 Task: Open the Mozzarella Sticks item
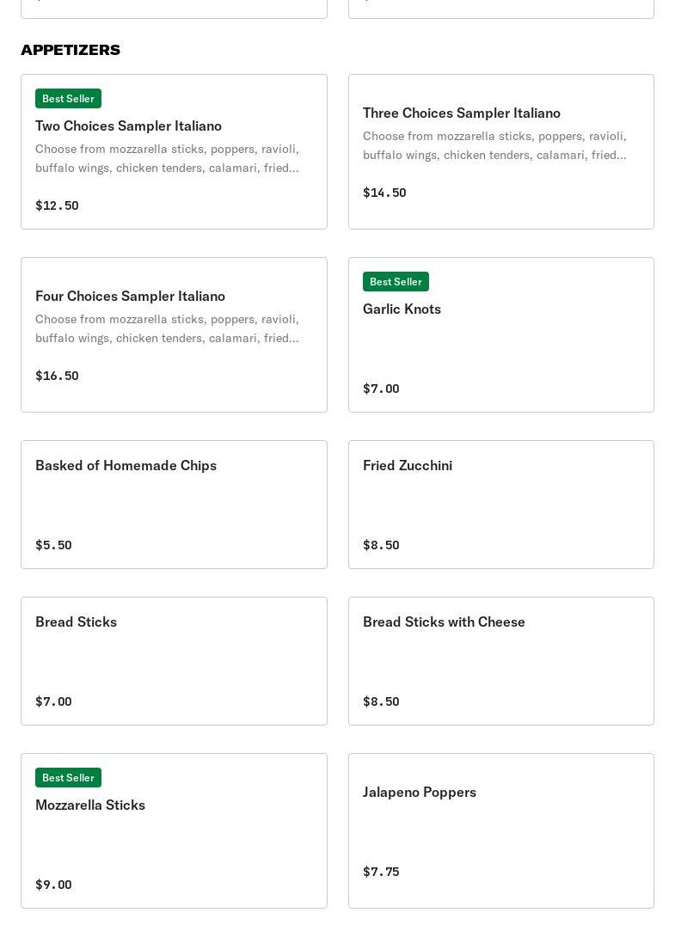coord(174,830)
